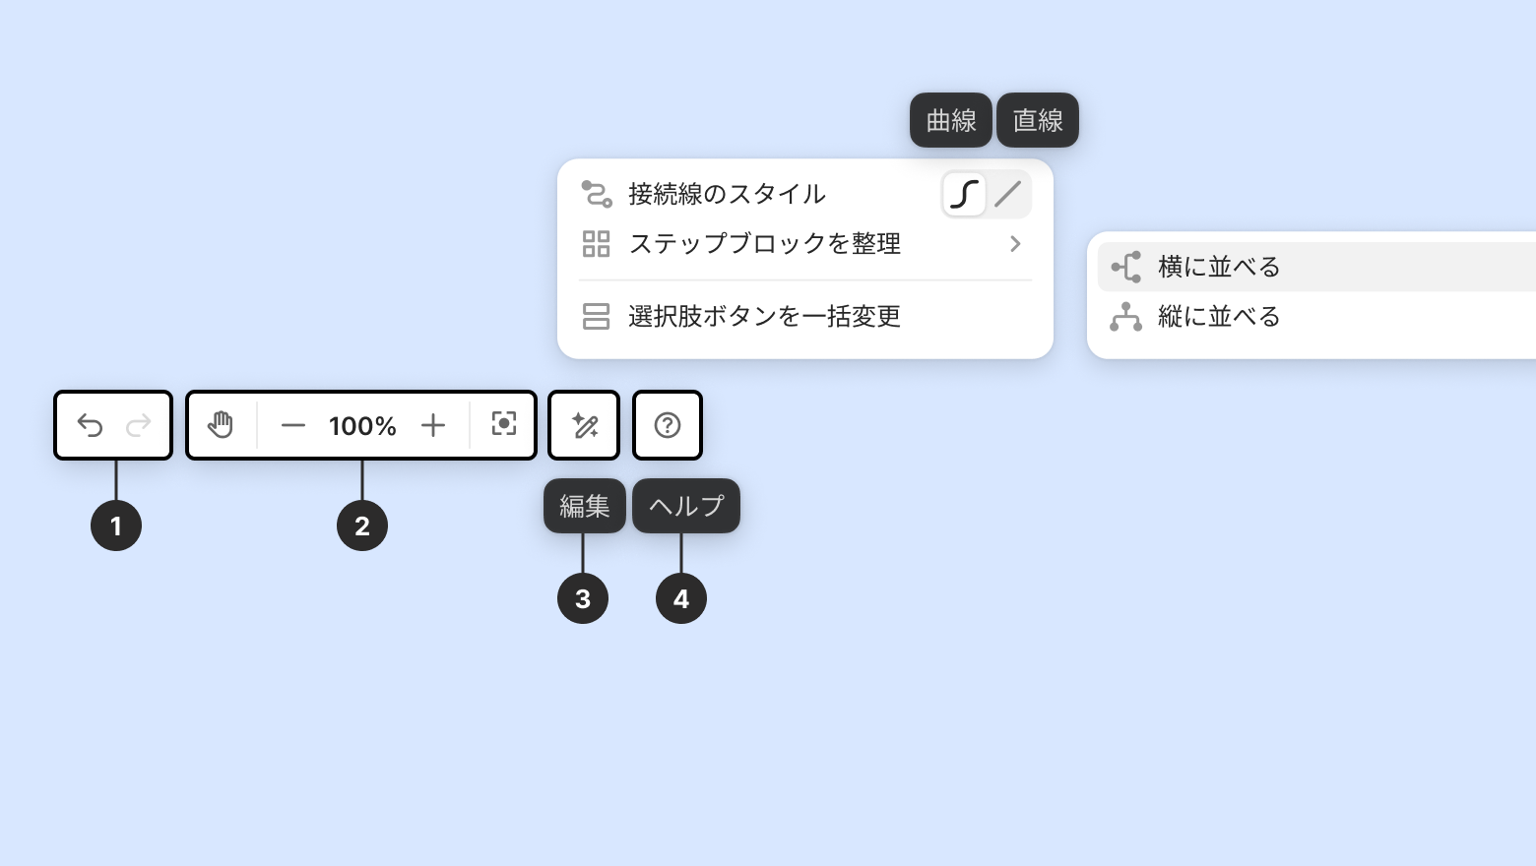Viewport: 1536px width, 866px height.
Task: Switch connector style to straight line
Action: (x=1007, y=194)
